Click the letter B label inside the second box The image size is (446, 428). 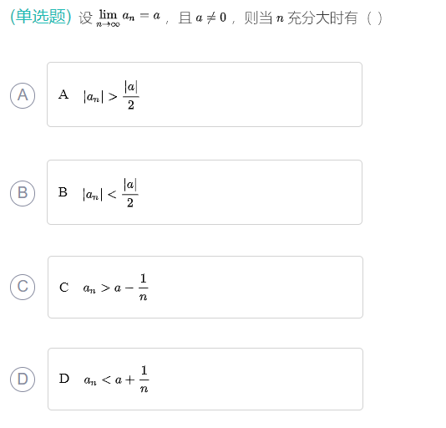click(x=63, y=192)
